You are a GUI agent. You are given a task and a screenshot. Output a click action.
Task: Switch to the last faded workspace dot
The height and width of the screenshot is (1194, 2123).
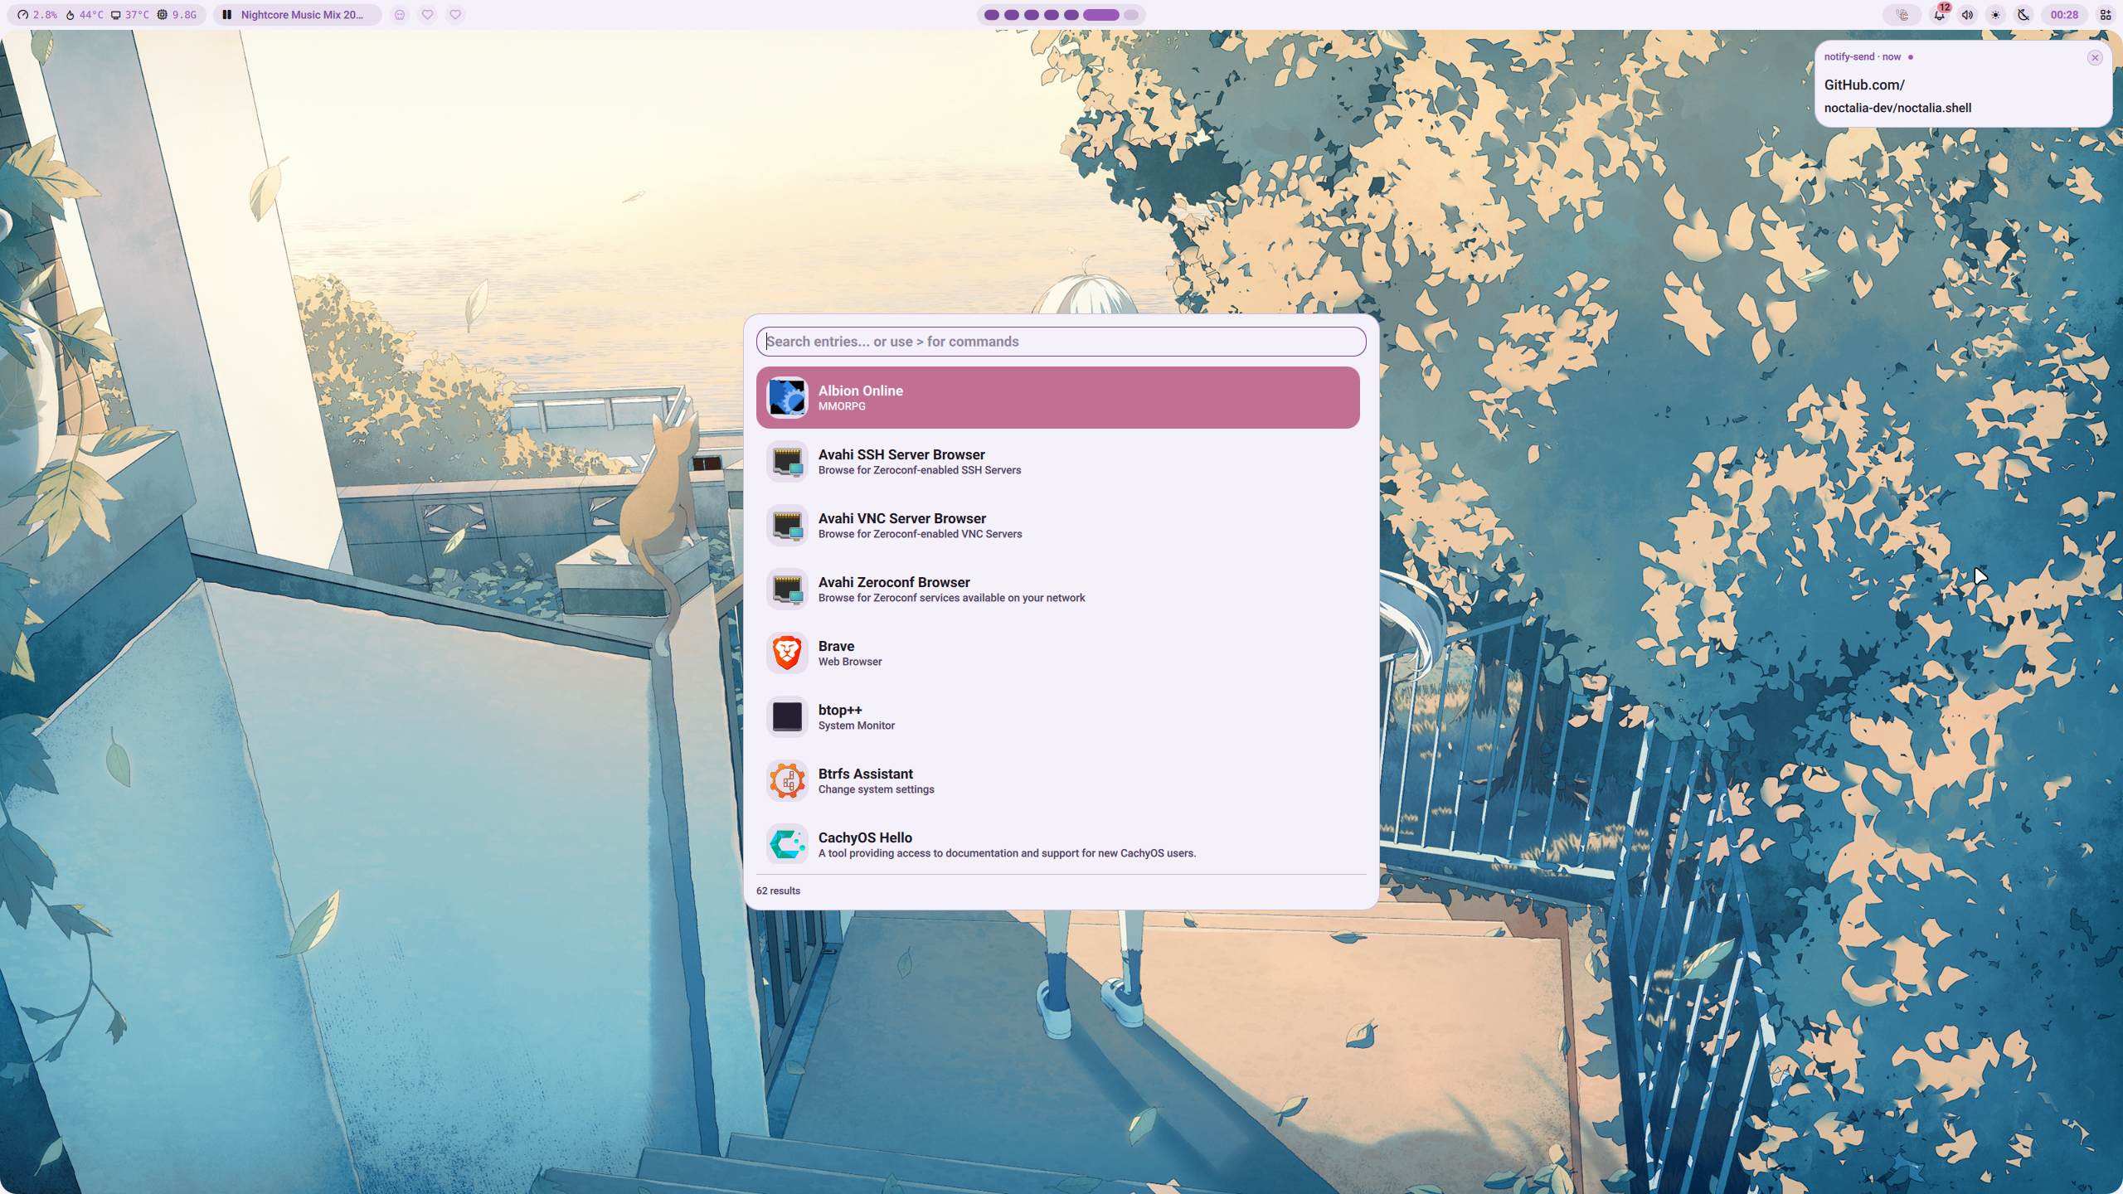(1131, 15)
